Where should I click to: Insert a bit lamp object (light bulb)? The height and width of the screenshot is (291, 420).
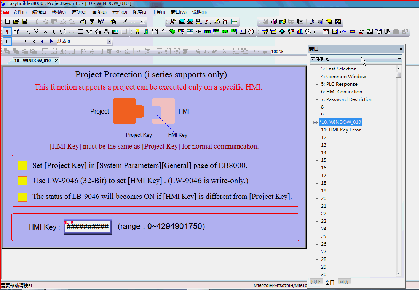[137, 32]
